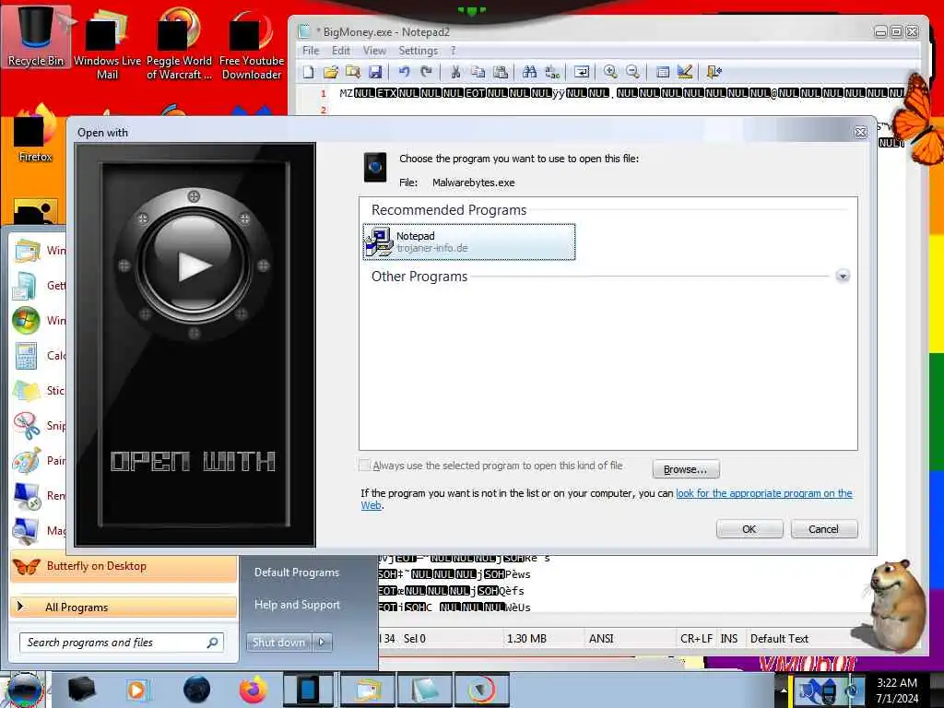Click the Customize schemes icon in Notepad2
The height and width of the screenshot is (708, 944).
click(x=685, y=72)
